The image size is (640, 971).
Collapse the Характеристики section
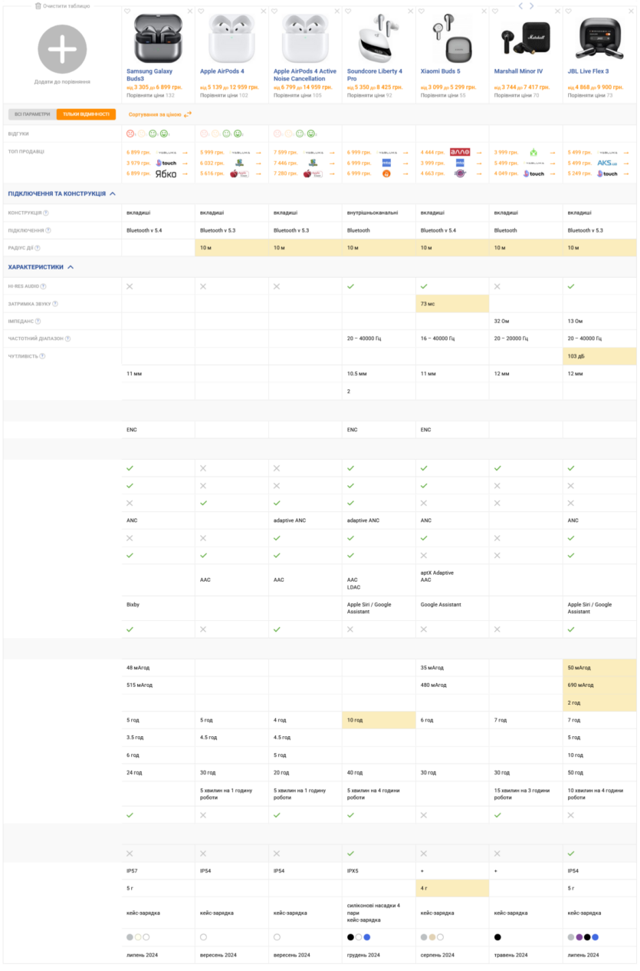[x=41, y=267]
